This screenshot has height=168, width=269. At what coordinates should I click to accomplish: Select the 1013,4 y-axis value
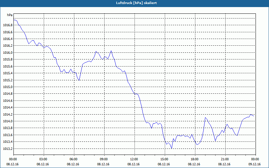(8, 142)
